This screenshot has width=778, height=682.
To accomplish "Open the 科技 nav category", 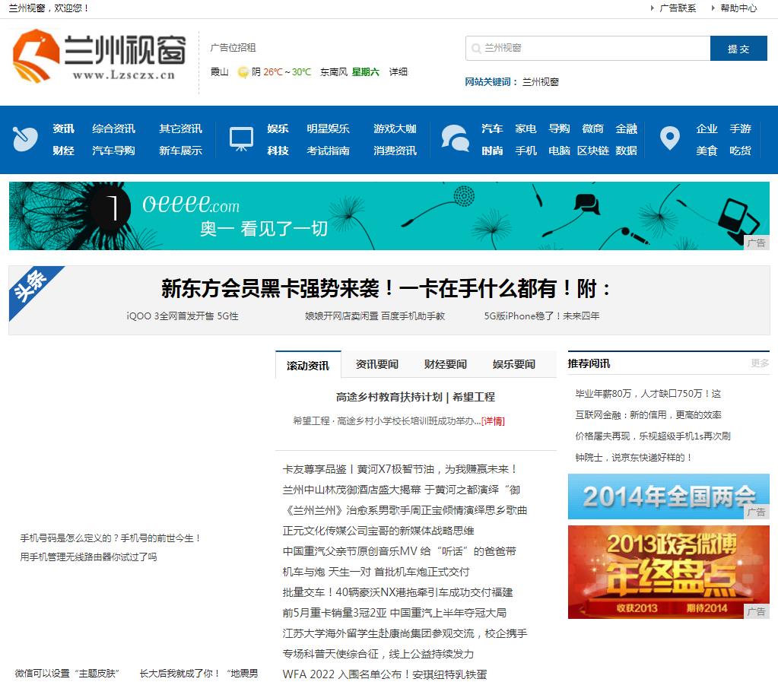I will 278,151.
